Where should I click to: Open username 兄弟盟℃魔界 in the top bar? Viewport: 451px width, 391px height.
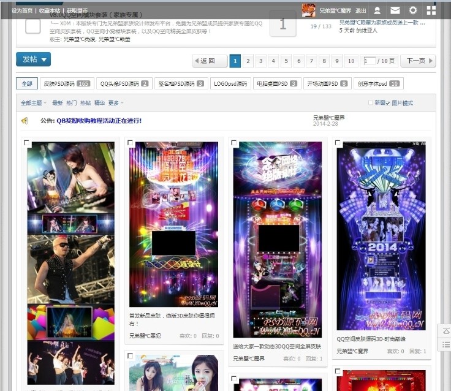coord(335,10)
